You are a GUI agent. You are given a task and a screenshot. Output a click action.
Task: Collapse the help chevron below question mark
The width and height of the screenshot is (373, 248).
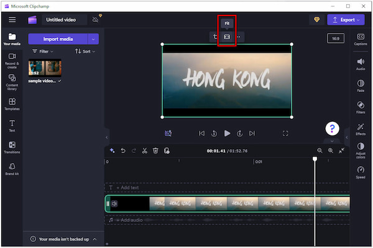pyautogui.click(x=332, y=141)
